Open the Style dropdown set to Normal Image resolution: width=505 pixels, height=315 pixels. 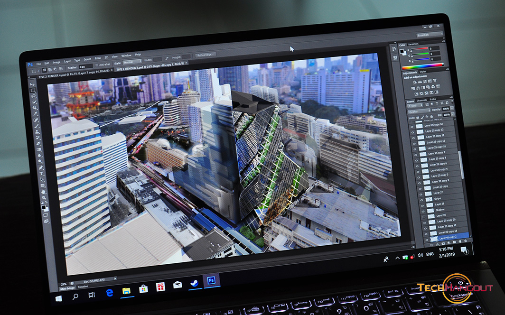(x=132, y=62)
